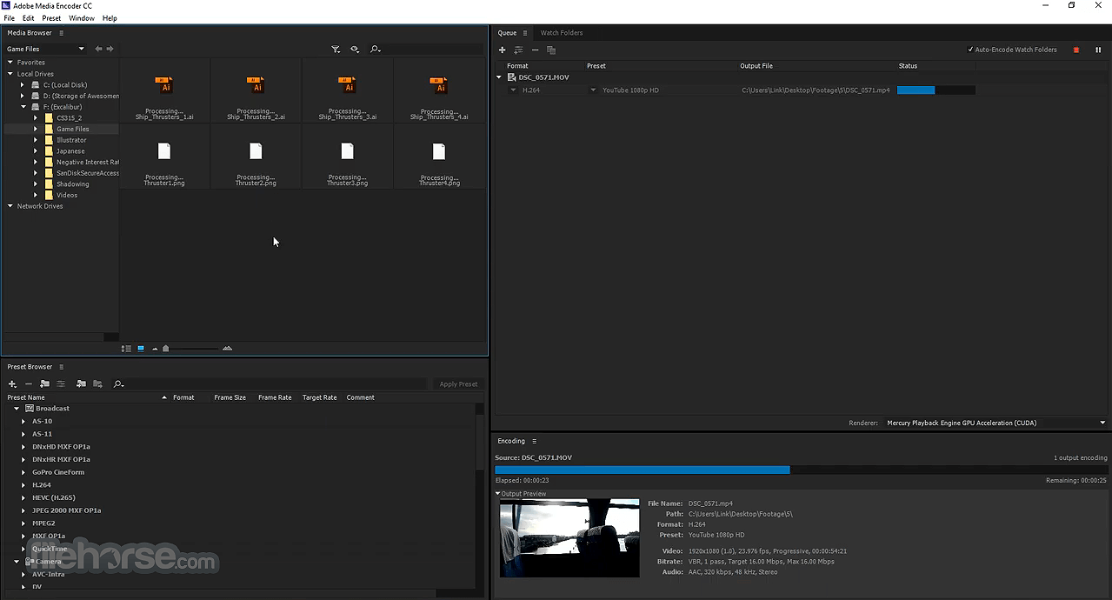Open the Media Browser view options eye icon
1112x600 pixels.
click(355, 50)
